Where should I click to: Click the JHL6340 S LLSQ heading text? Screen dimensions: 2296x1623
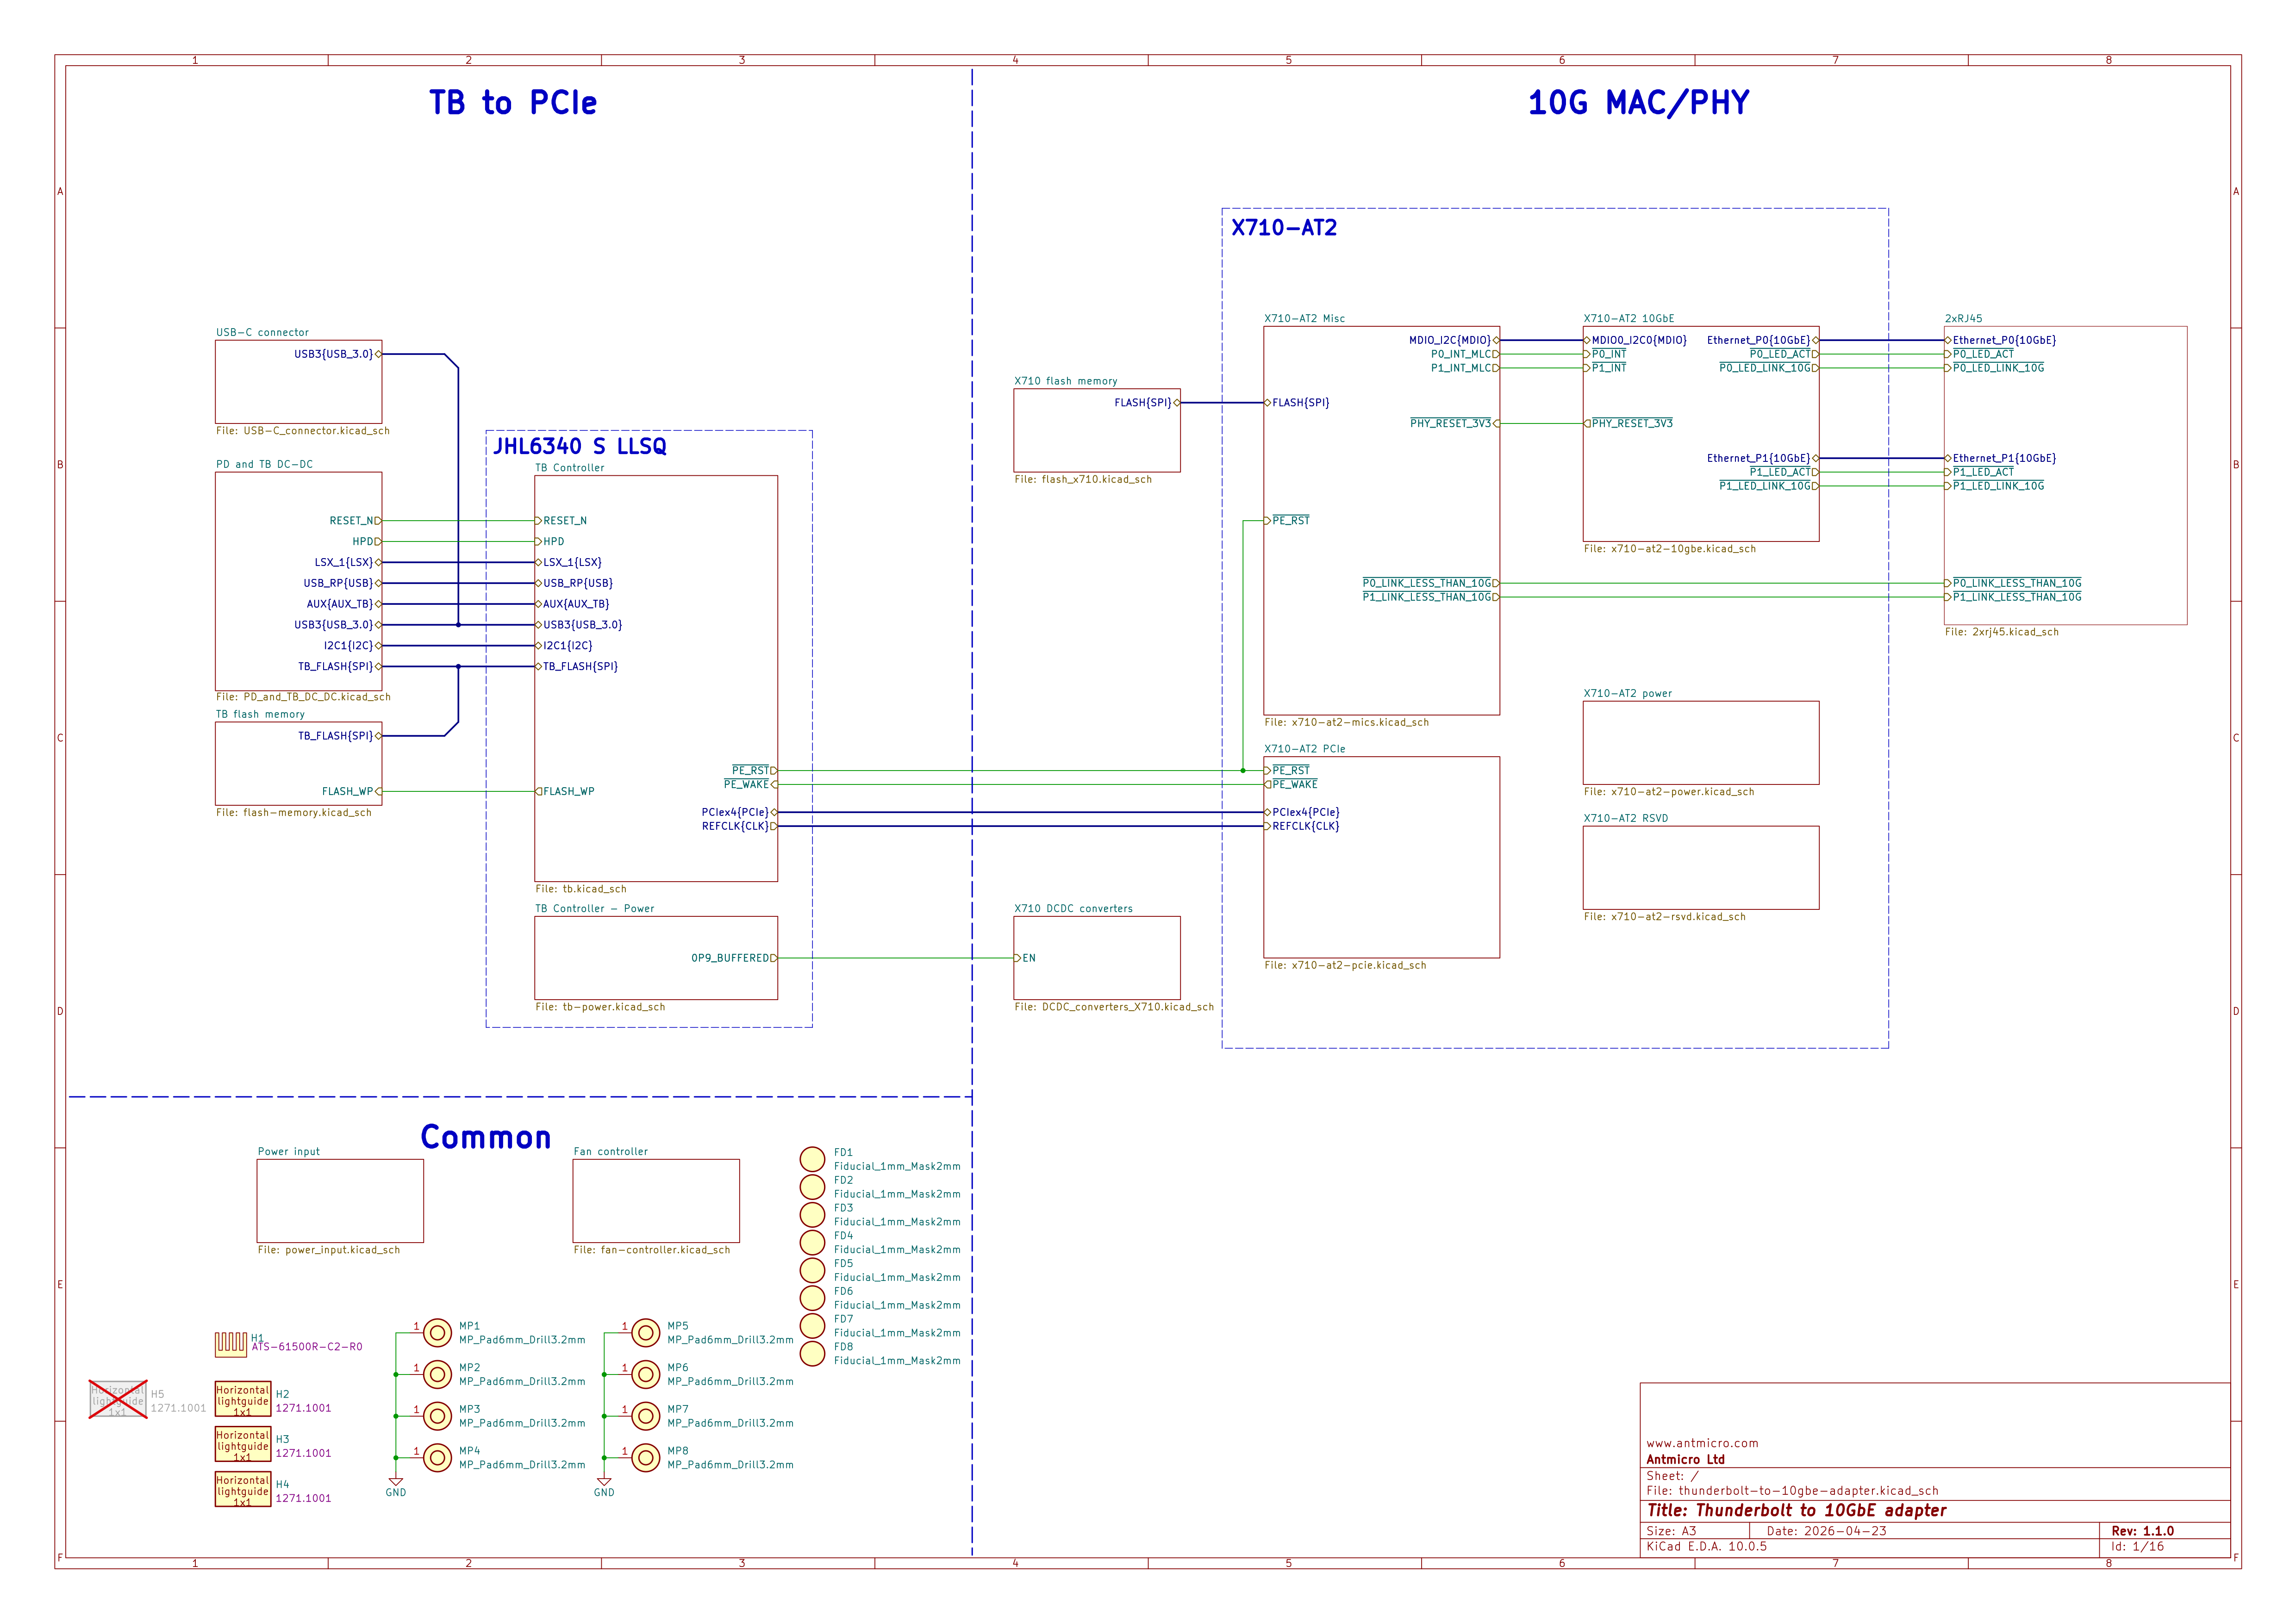point(580,446)
